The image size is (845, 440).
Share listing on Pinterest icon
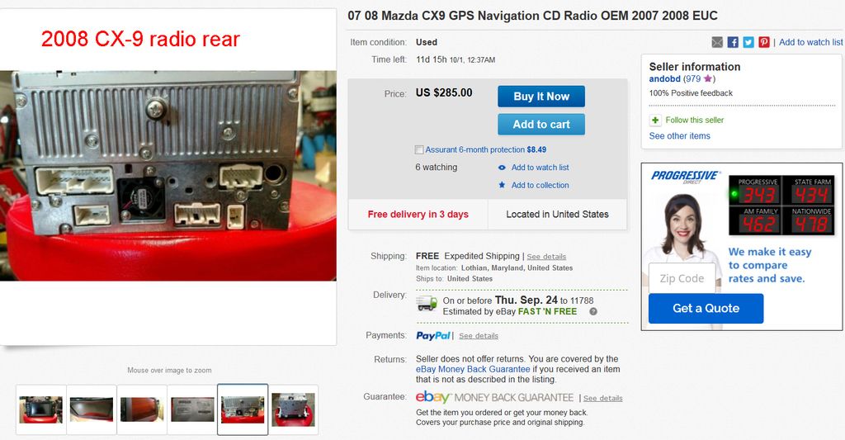763,42
